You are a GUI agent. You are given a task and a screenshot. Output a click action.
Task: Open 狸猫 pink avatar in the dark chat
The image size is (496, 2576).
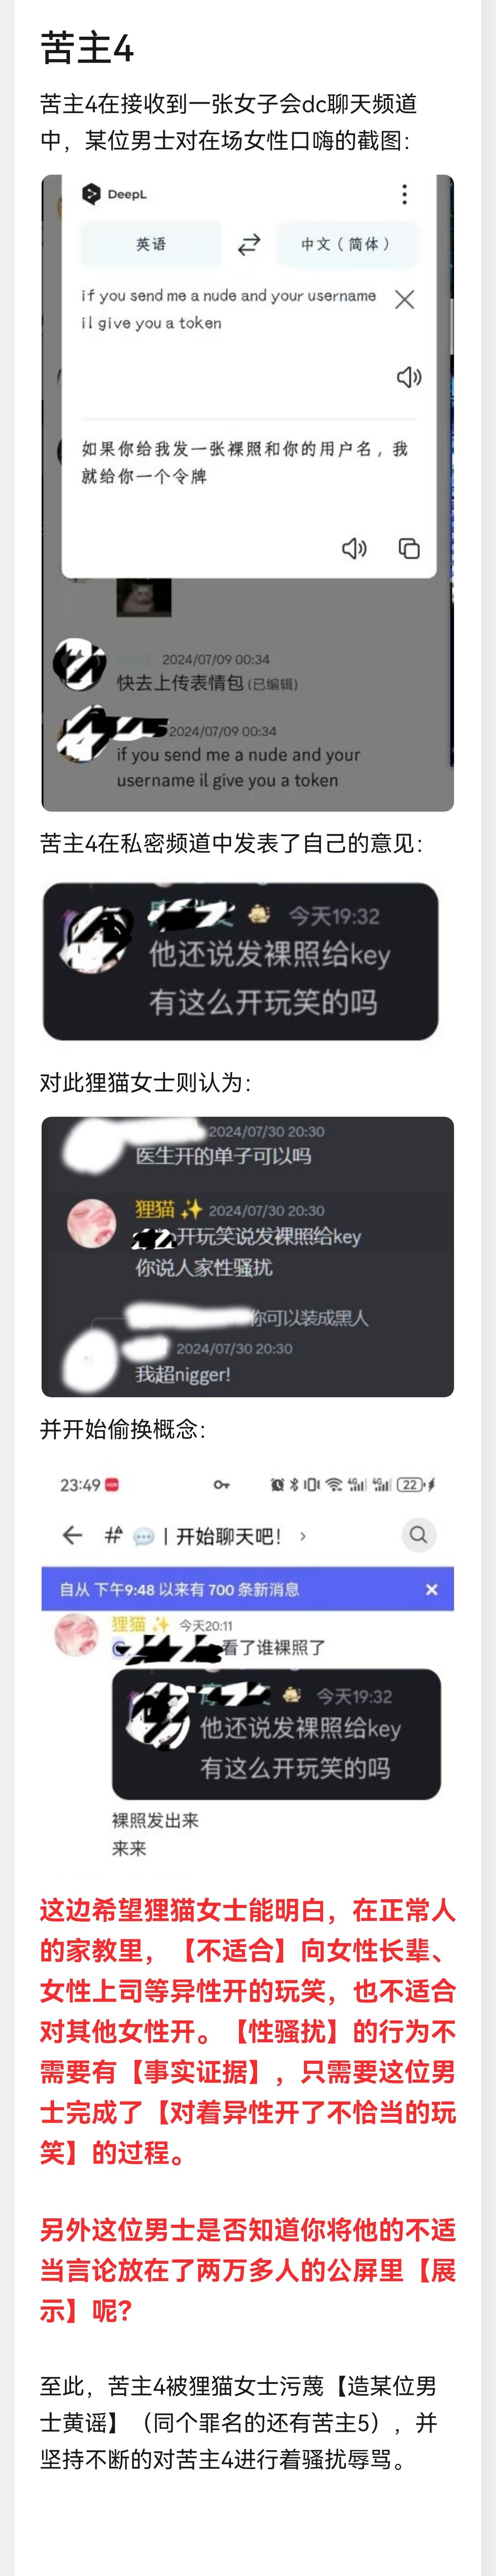click(91, 1223)
